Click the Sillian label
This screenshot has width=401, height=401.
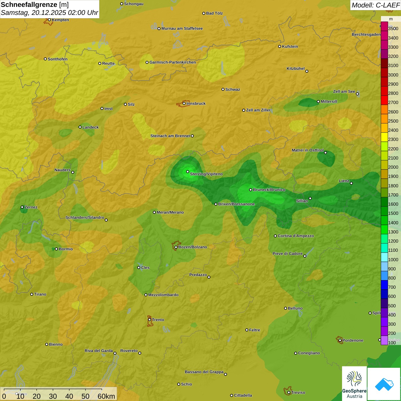[302, 201]
